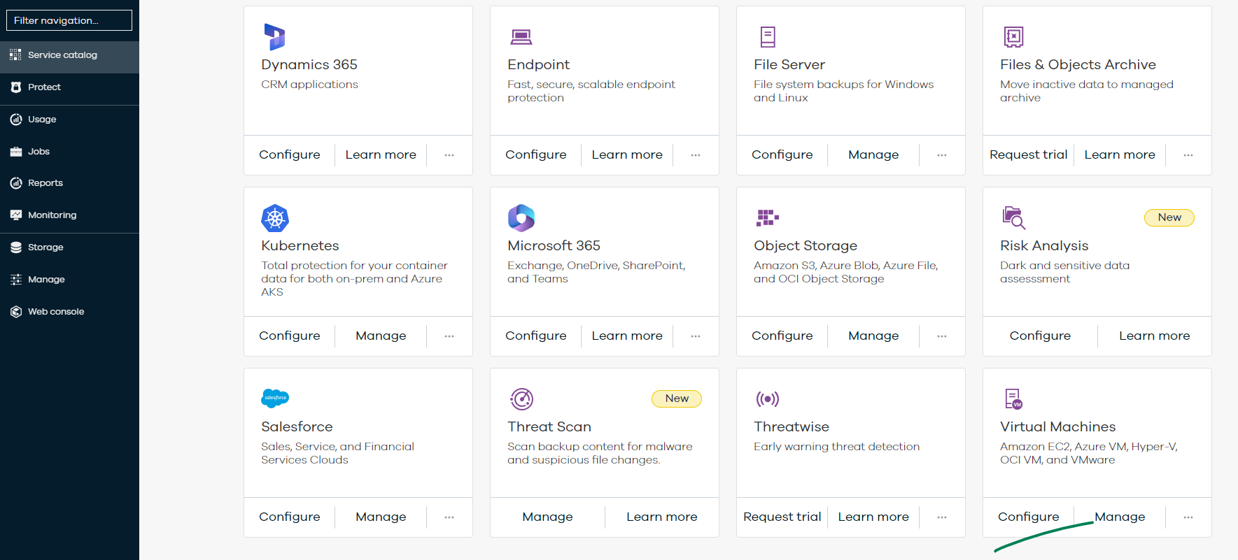Open more options for Threatwise card
This screenshot has height=560, width=1238.
tap(942, 517)
